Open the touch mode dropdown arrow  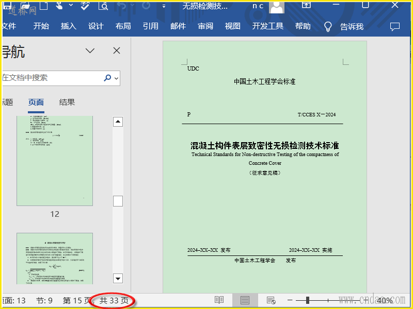(71, 5)
